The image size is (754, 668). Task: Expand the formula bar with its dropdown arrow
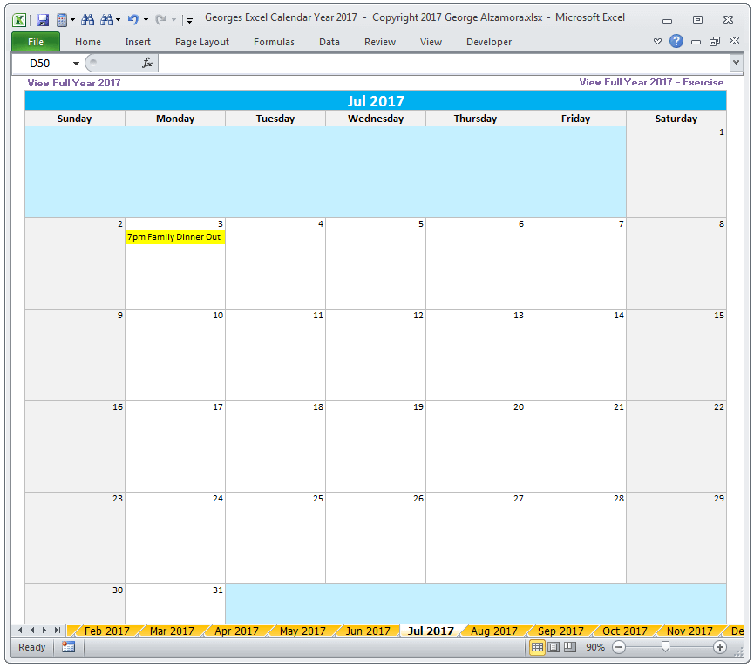pyautogui.click(x=737, y=62)
